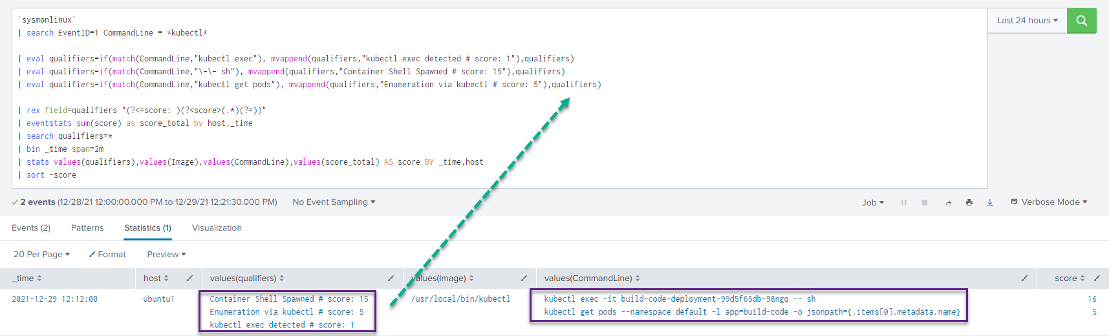Image resolution: width=1109 pixels, height=336 pixels.
Task: Sort by the values(Image) column header
Action: tap(442, 278)
